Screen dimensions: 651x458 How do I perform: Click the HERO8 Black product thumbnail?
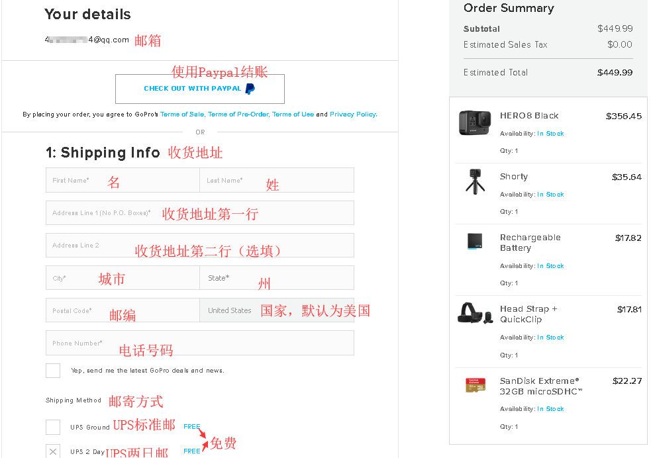[475, 123]
